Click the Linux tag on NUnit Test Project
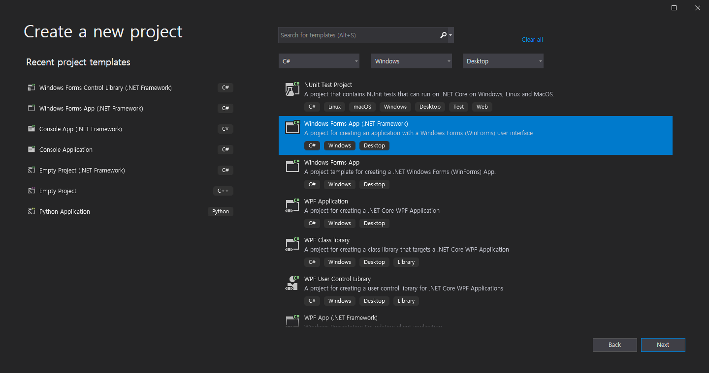This screenshot has height=373, width=709. coord(335,107)
